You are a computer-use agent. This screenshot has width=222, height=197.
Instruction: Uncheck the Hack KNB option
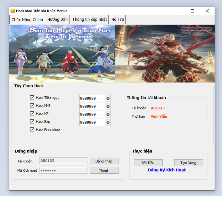[32, 106]
